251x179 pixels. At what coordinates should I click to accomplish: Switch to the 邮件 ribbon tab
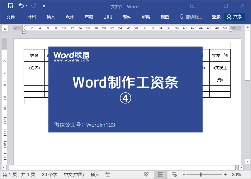[x=127, y=17]
